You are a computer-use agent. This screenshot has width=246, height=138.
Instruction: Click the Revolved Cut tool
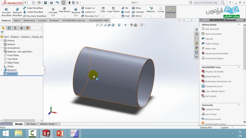click(76, 12)
